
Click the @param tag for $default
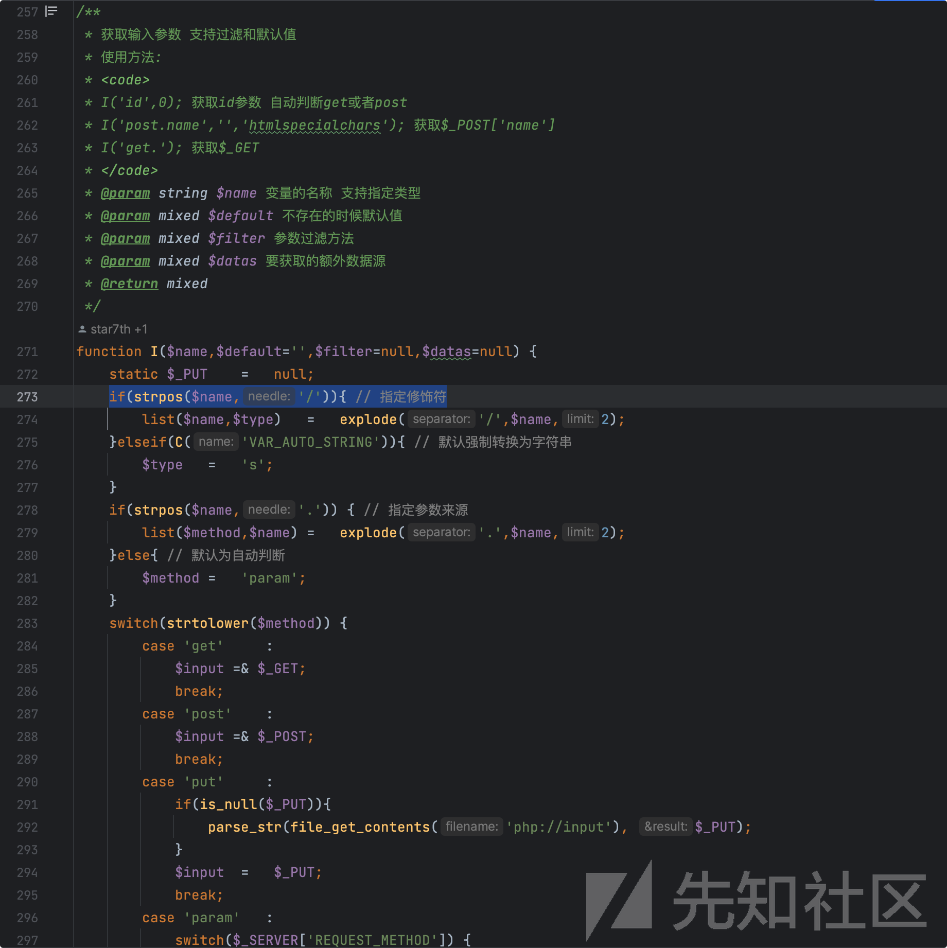[x=125, y=216]
